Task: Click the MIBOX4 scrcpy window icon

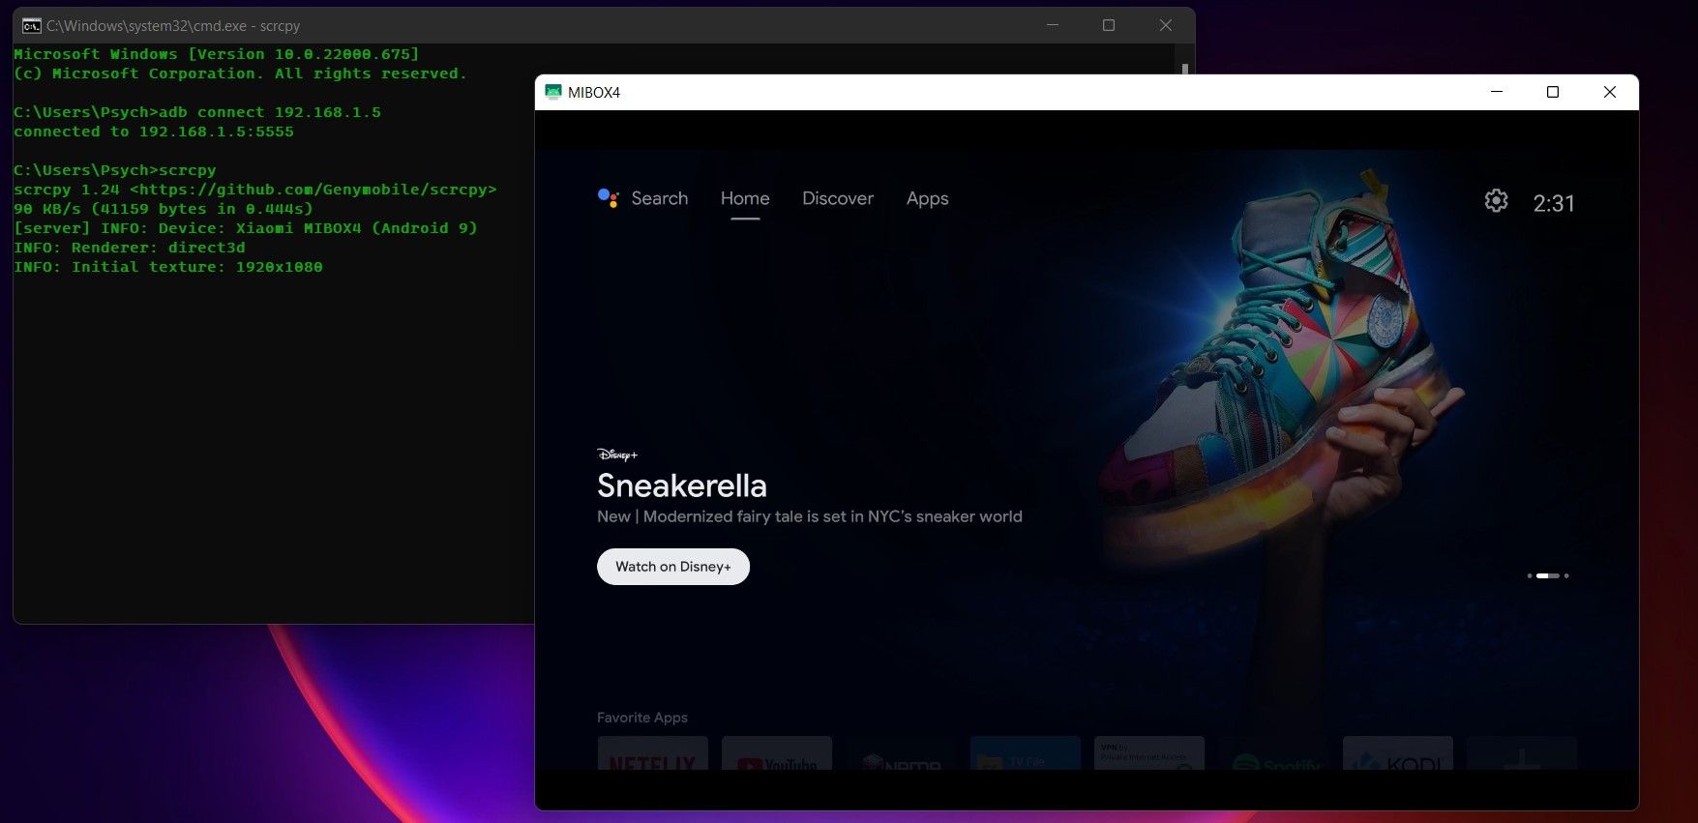Action: 553,92
